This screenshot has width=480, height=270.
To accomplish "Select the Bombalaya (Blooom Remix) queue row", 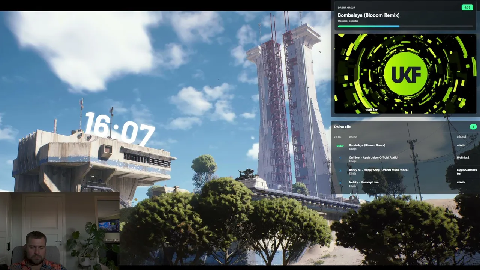I will click(405, 147).
